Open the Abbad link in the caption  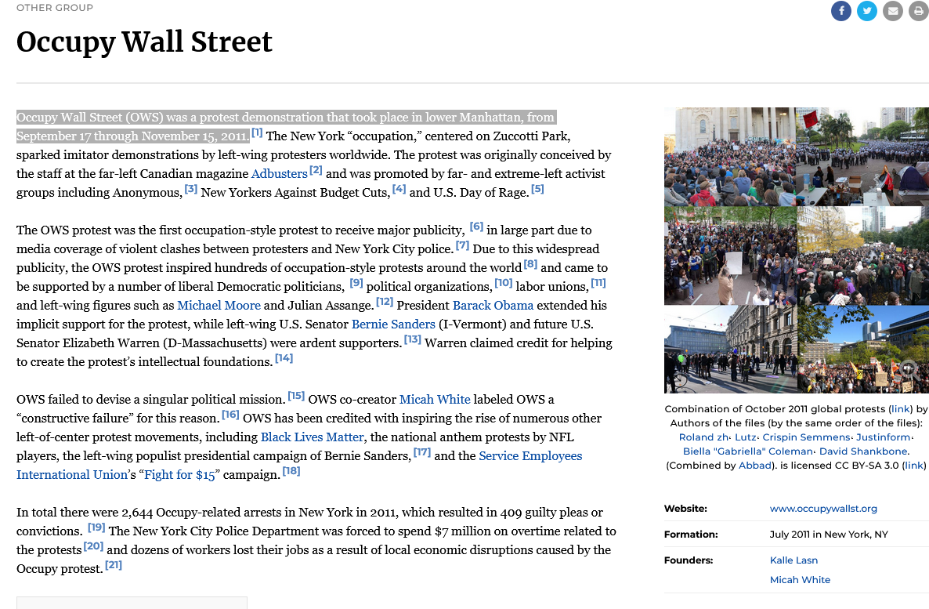755,466
